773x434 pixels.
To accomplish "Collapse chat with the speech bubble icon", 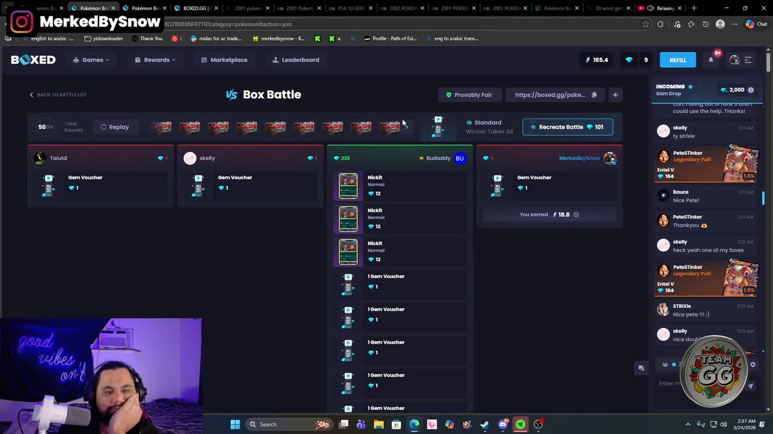I will tap(641, 368).
